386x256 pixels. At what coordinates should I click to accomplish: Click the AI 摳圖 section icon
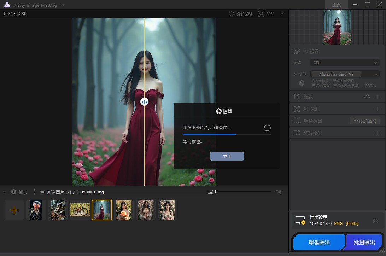point(297,51)
